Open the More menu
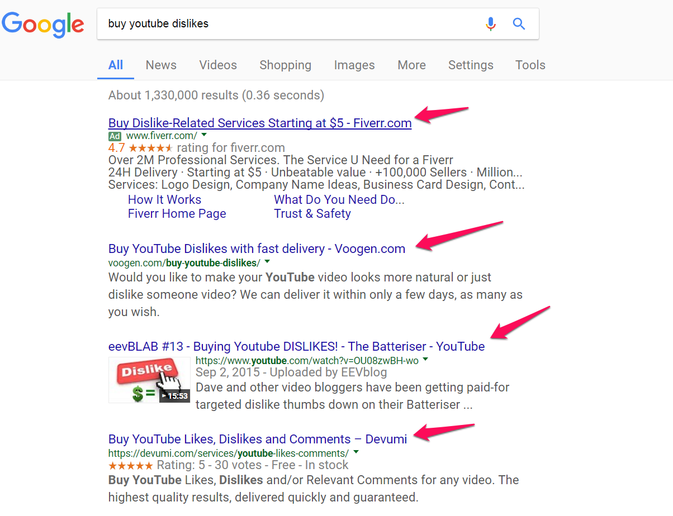This screenshot has height=516, width=673. pos(412,65)
